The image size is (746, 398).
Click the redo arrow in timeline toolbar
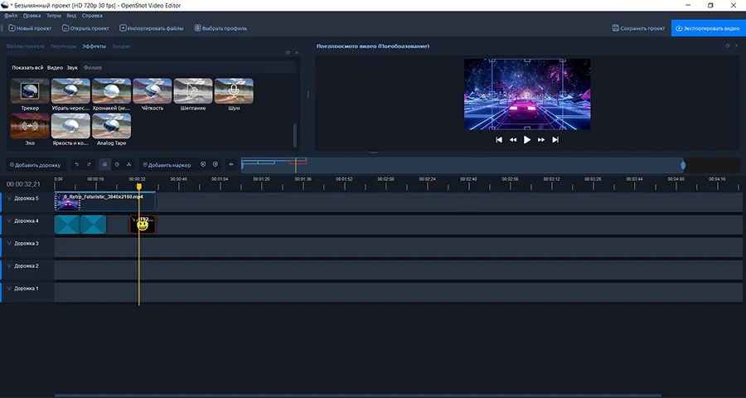[90, 164]
